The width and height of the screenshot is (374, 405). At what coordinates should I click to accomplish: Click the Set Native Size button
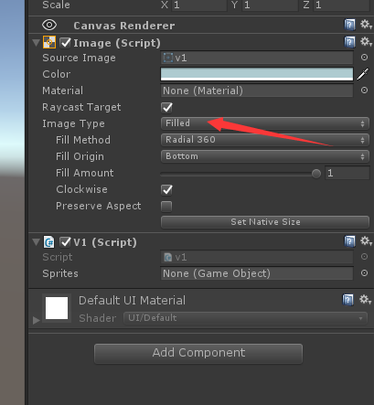265,222
